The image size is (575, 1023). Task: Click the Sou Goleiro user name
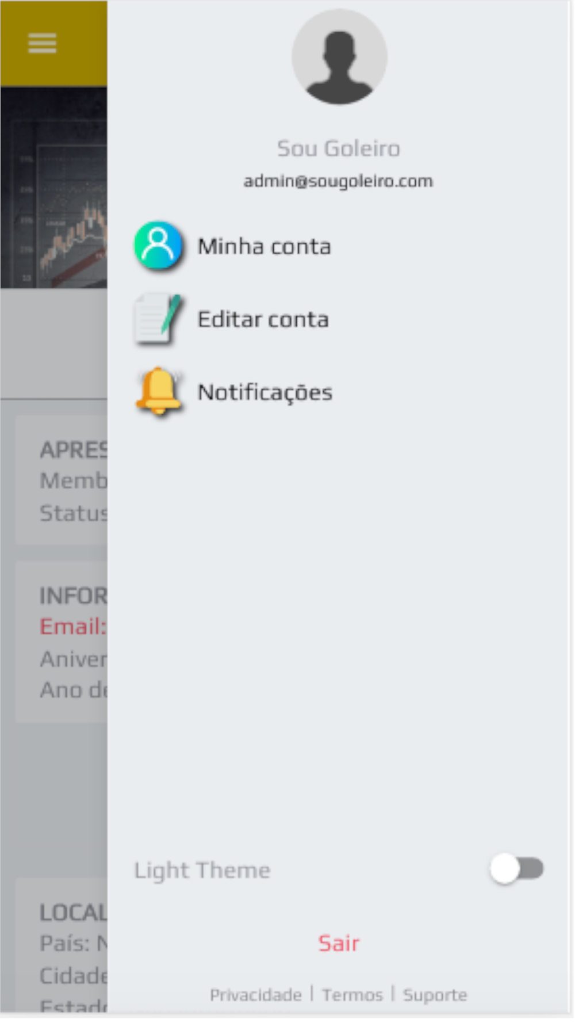339,148
